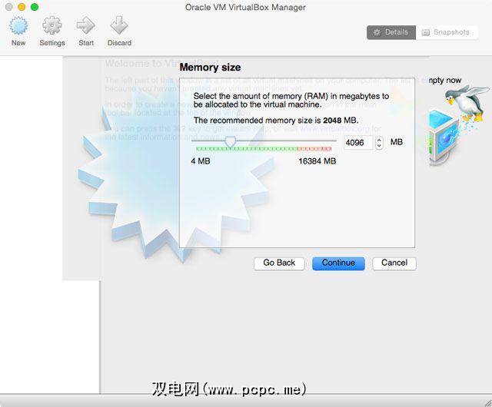The width and height of the screenshot is (492, 407).
Task: Click the Oracle VM VirtualBox Manager title
Action: (x=245, y=7)
